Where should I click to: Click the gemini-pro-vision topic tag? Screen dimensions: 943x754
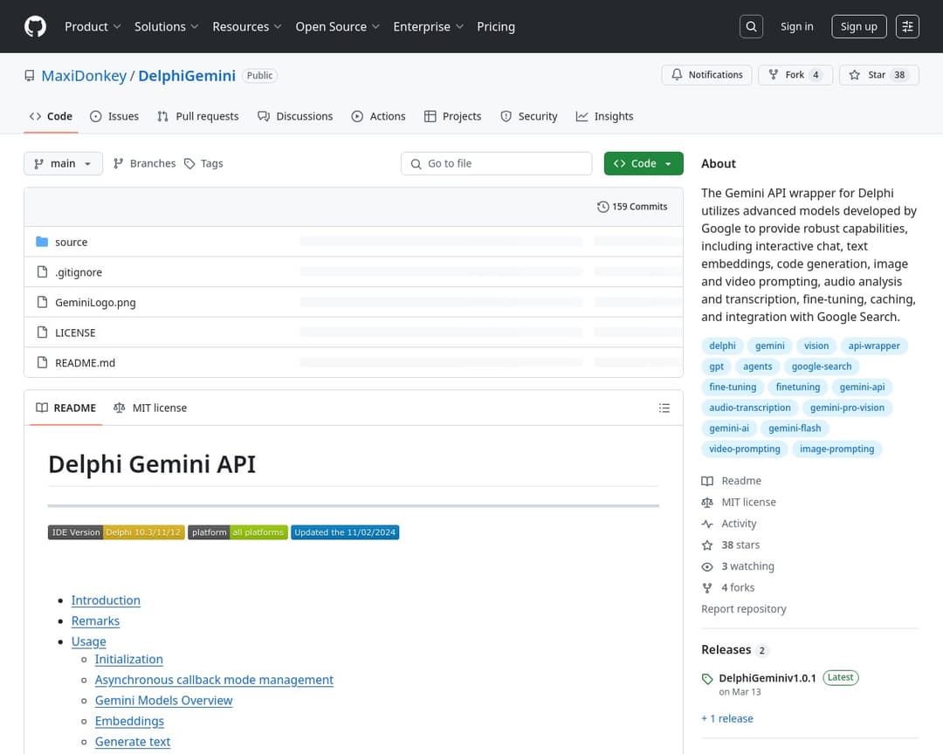pyautogui.click(x=847, y=408)
